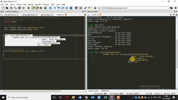Open the console pane options search icon
Image resolution: width=178 pixels, height=100 pixels.
point(177,15)
